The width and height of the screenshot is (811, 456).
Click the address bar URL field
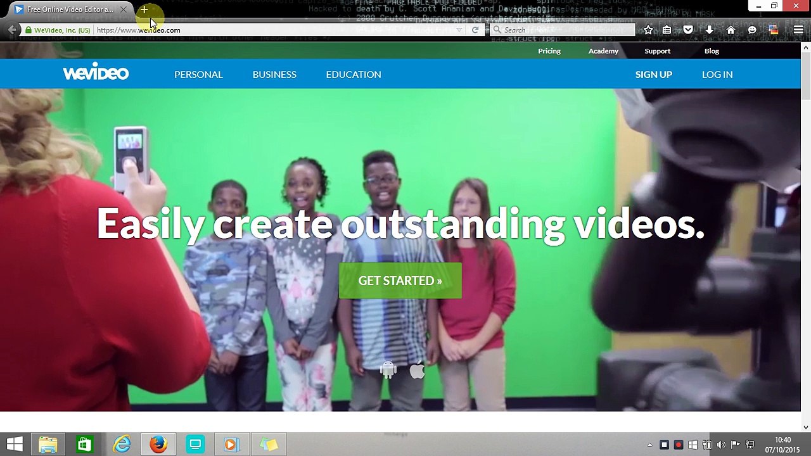pyautogui.click(x=272, y=30)
